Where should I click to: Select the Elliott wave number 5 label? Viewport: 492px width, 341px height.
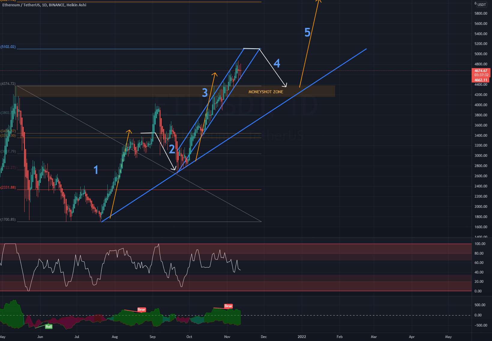(x=307, y=32)
